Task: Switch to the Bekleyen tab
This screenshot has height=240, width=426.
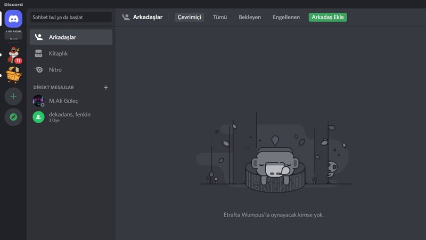Action: point(250,17)
